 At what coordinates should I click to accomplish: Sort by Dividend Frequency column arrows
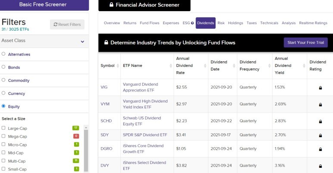point(269,66)
